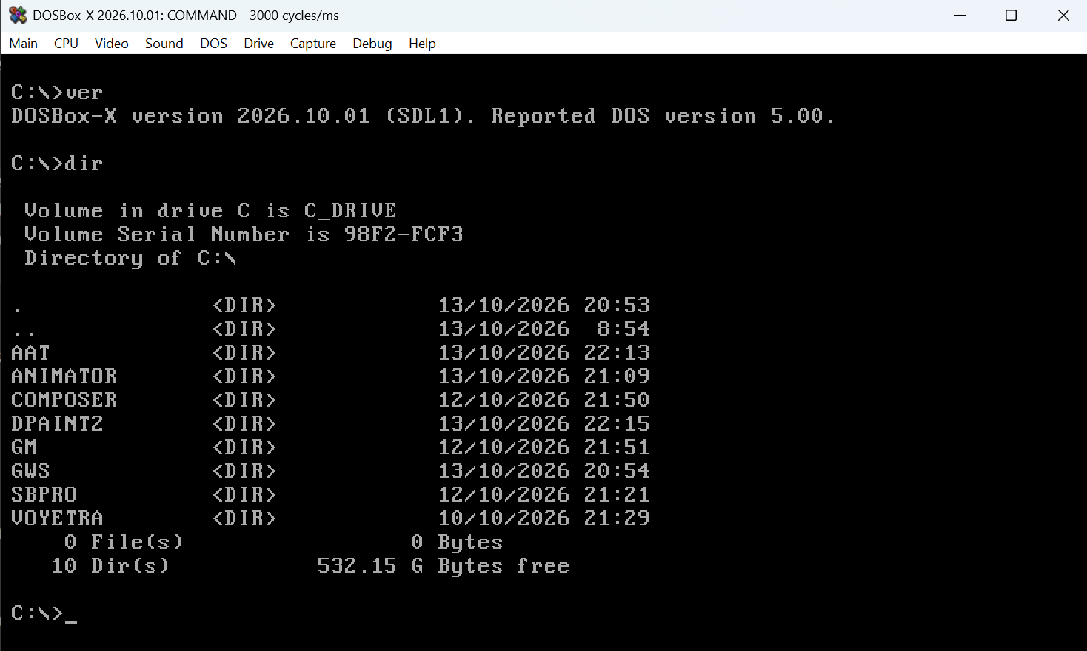Click the VOYETRA directory name
Viewport: 1087px width, 651px height.
coord(58,519)
